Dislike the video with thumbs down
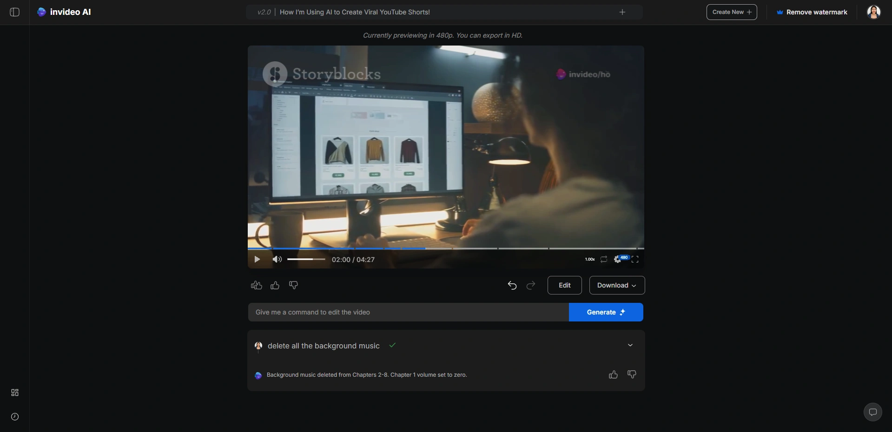892x432 pixels. pos(293,285)
